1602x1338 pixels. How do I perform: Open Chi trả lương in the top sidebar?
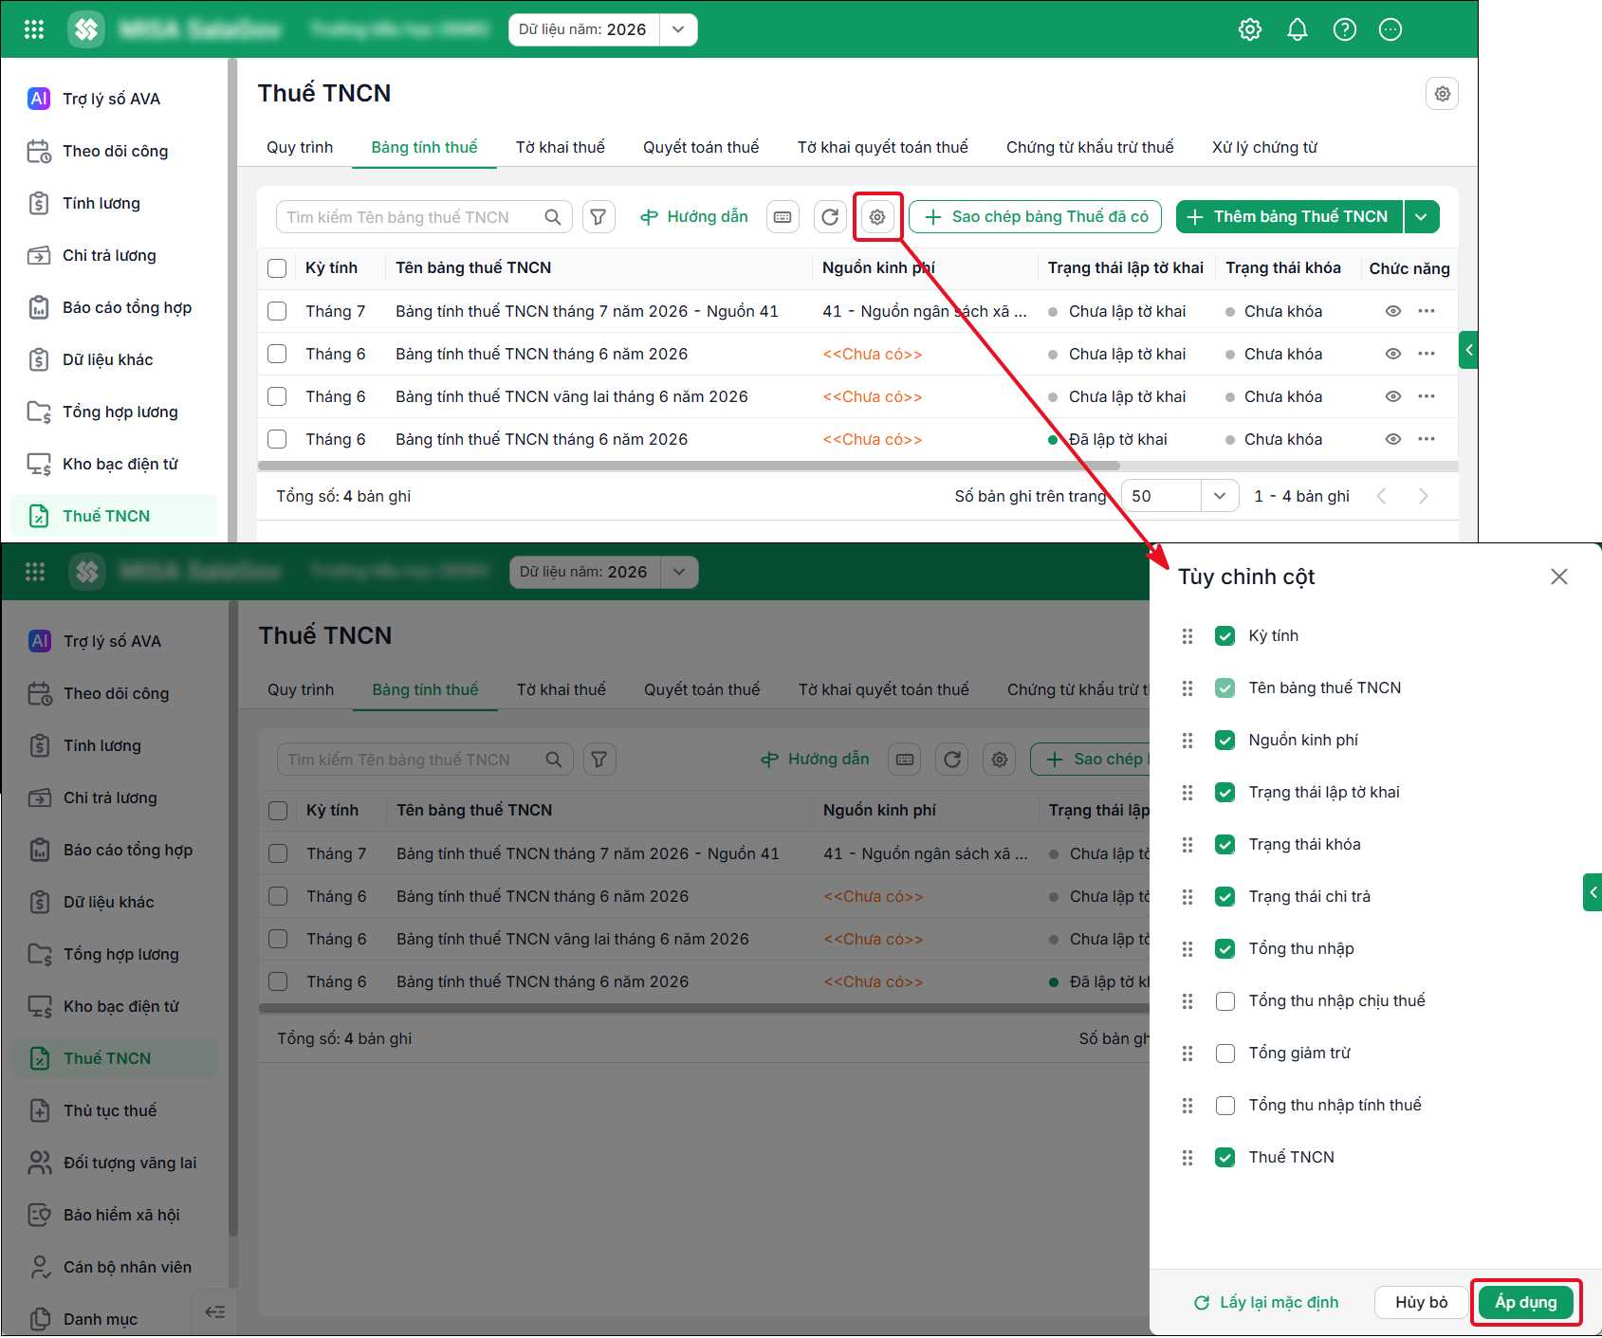pos(114,255)
